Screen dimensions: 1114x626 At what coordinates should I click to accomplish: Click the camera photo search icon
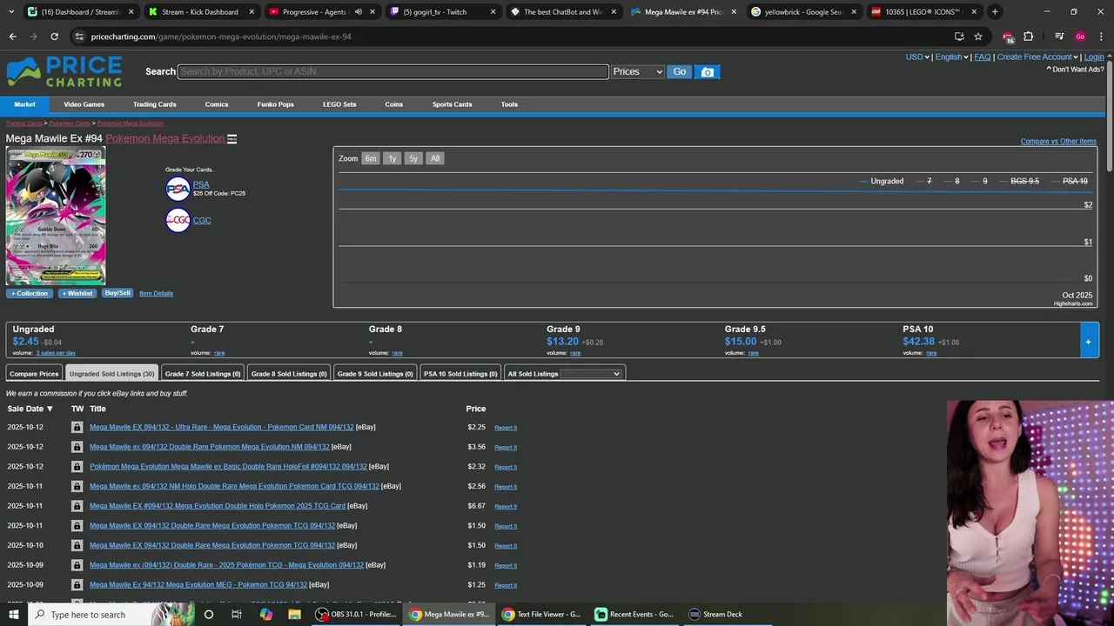pos(708,72)
